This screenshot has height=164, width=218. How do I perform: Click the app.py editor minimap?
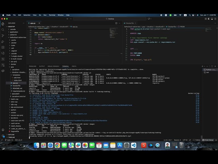click(x=115, y=33)
